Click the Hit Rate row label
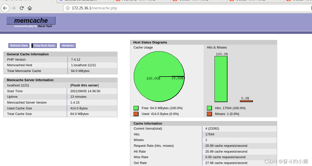The image size is (312, 166). [x=140, y=152]
